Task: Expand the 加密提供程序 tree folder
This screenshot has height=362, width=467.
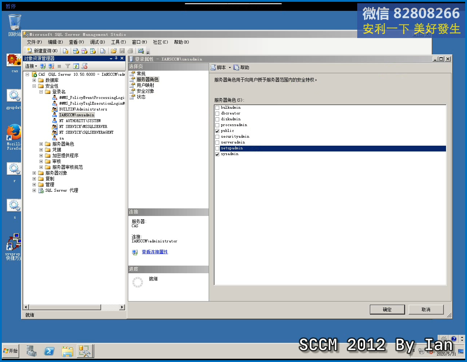Action: [41, 155]
